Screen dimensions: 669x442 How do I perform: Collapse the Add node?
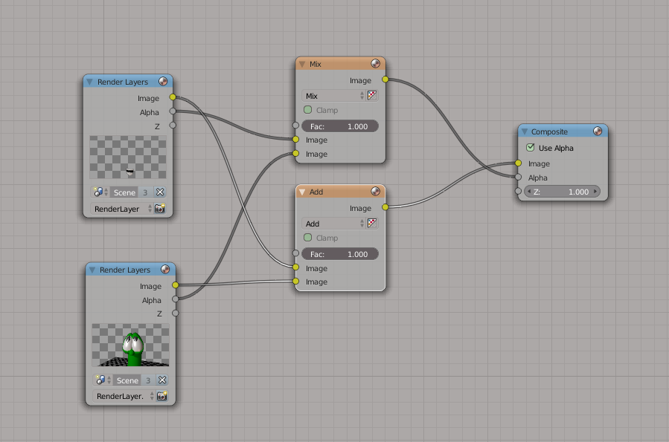tap(302, 192)
